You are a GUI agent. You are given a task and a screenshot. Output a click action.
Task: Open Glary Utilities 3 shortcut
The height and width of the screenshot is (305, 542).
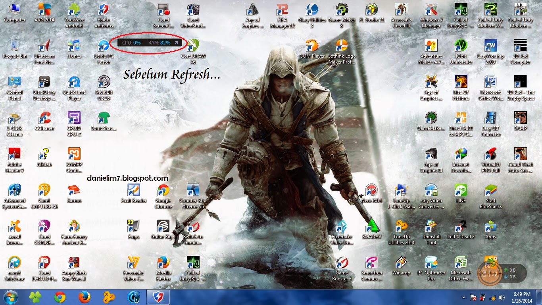click(312, 15)
